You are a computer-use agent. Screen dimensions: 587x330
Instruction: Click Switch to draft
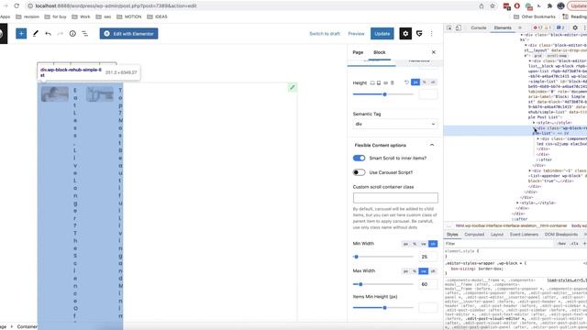point(325,34)
